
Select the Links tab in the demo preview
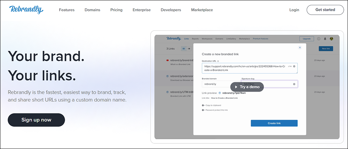[187, 39]
